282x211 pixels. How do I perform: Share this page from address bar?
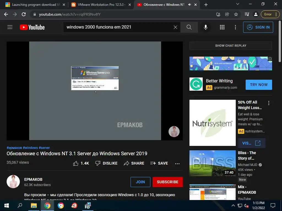click(x=227, y=14)
